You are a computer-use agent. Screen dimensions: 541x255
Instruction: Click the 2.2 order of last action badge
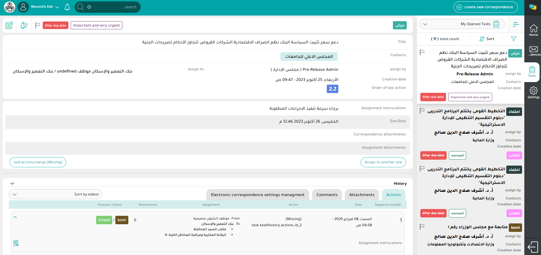[x=332, y=89]
